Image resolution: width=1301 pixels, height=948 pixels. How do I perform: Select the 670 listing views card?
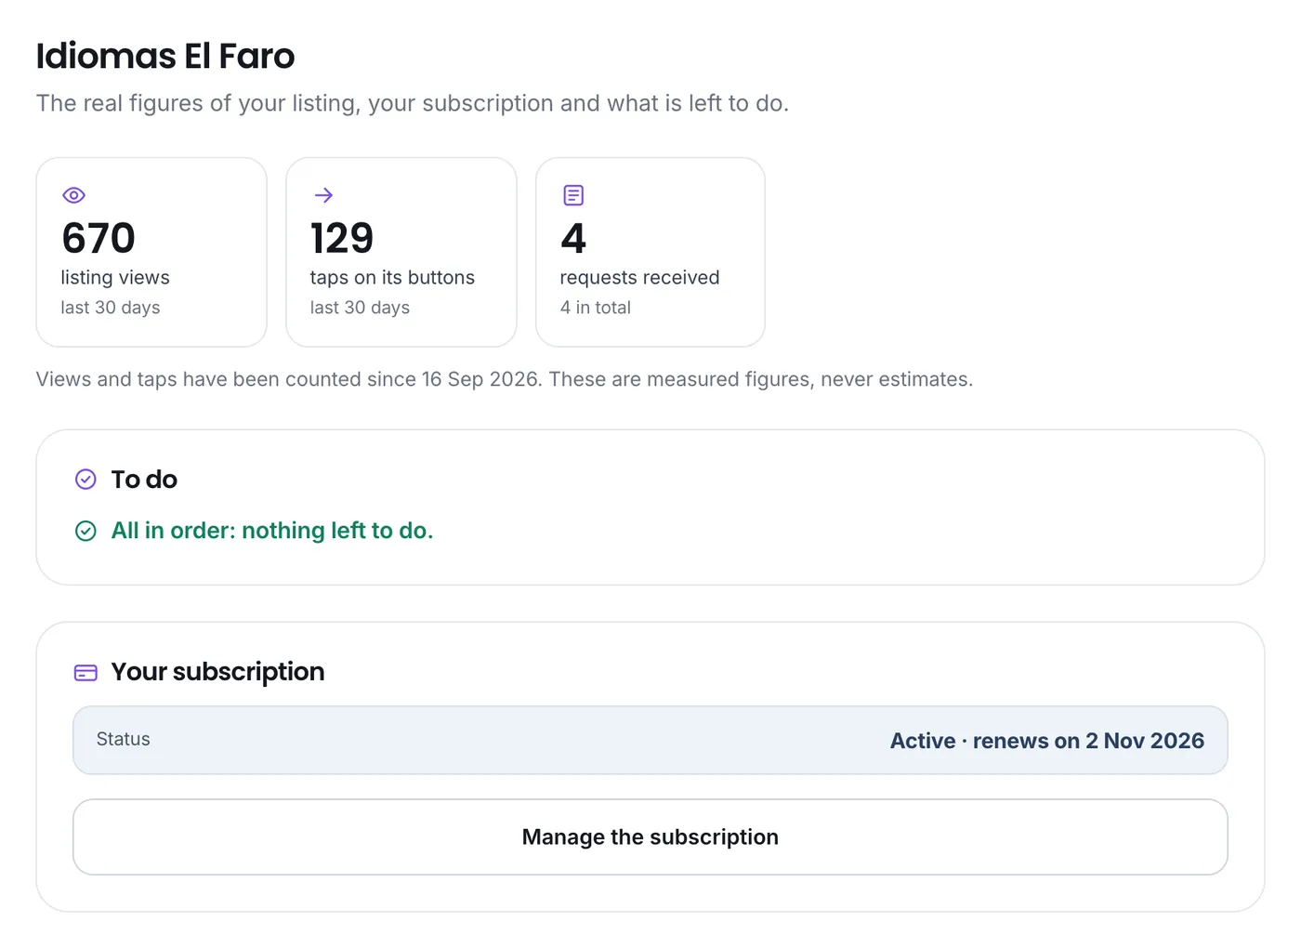coord(151,252)
